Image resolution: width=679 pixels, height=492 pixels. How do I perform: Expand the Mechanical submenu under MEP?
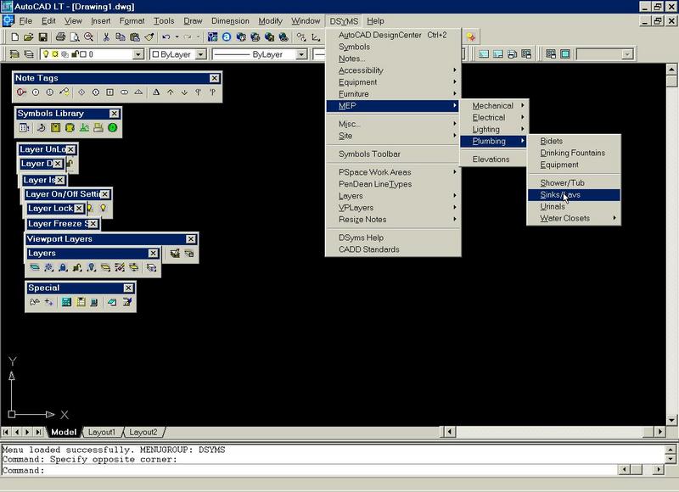click(x=493, y=105)
